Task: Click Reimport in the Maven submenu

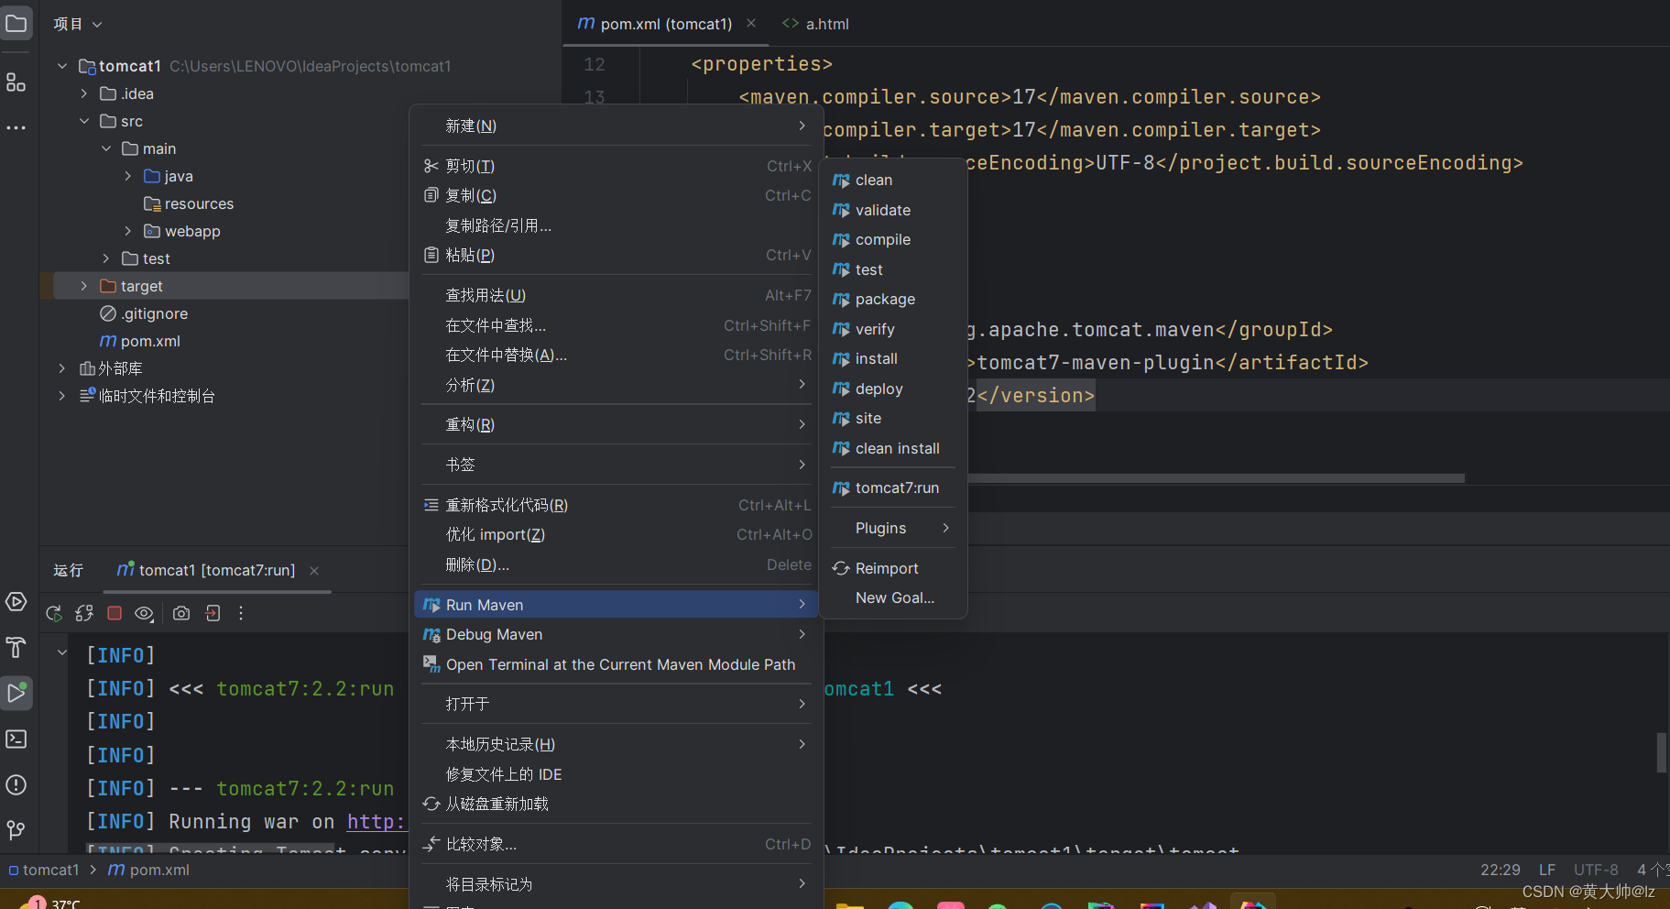Action: (893, 568)
